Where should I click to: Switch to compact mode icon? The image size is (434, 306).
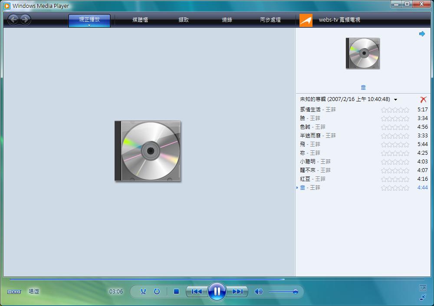(423, 297)
